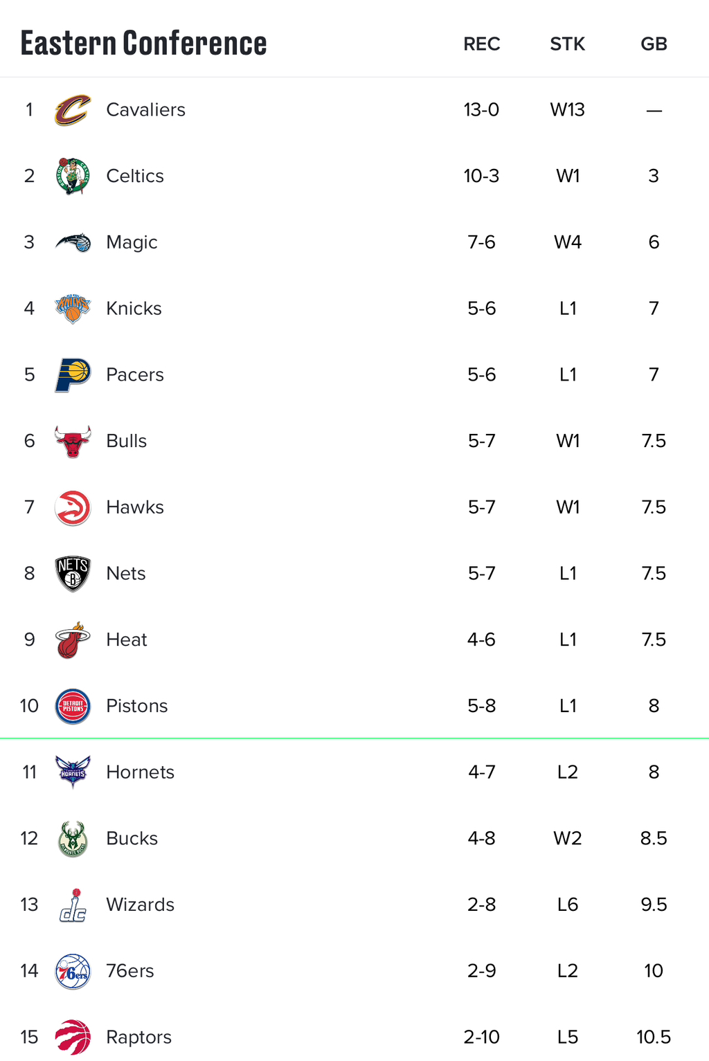This screenshot has width=709, height=1061.
Task: Sort by the GB column header
Action: click(x=654, y=44)
